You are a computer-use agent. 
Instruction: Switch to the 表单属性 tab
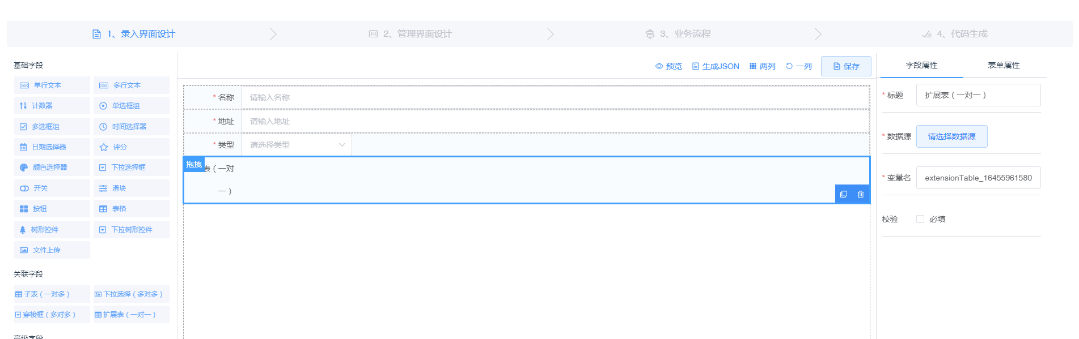[x=1004, y=66]
